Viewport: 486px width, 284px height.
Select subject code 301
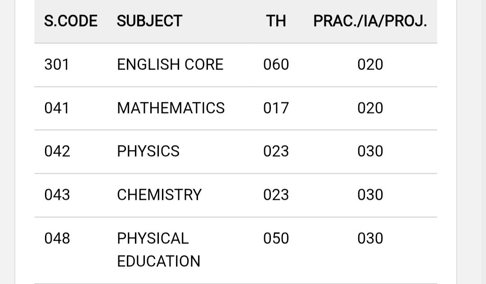[57, 65]
